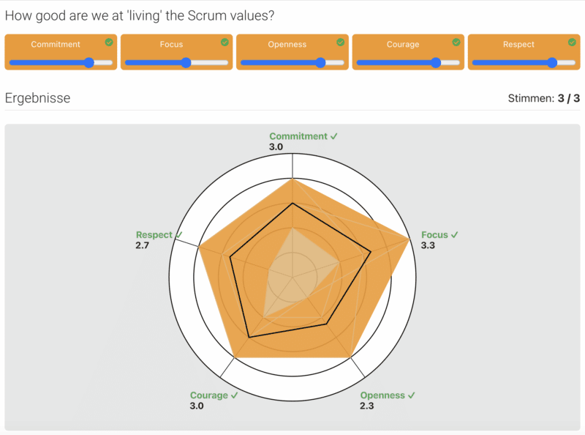Click the Stimmen: 3/3 vote counter
The image size is (585, 435).
(x=544, y=97)
